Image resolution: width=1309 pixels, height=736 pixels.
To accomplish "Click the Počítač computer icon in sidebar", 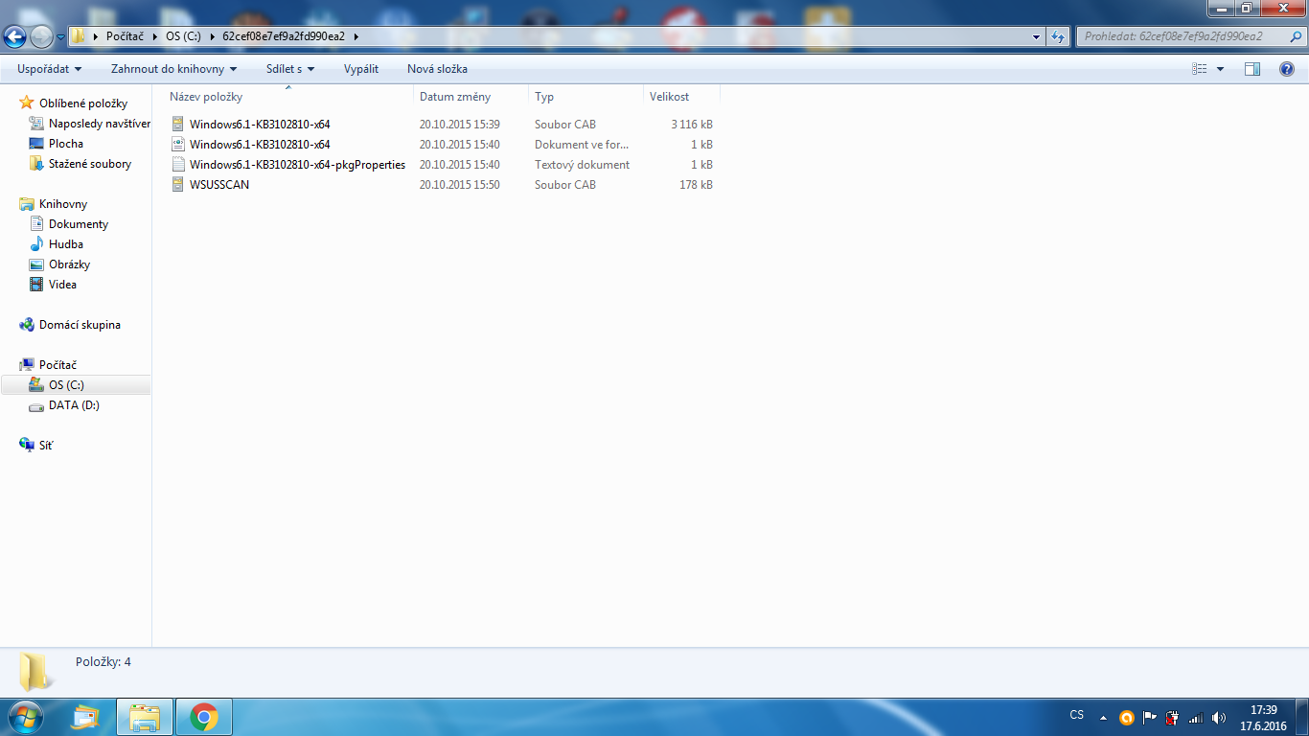I will pos(27,365).
